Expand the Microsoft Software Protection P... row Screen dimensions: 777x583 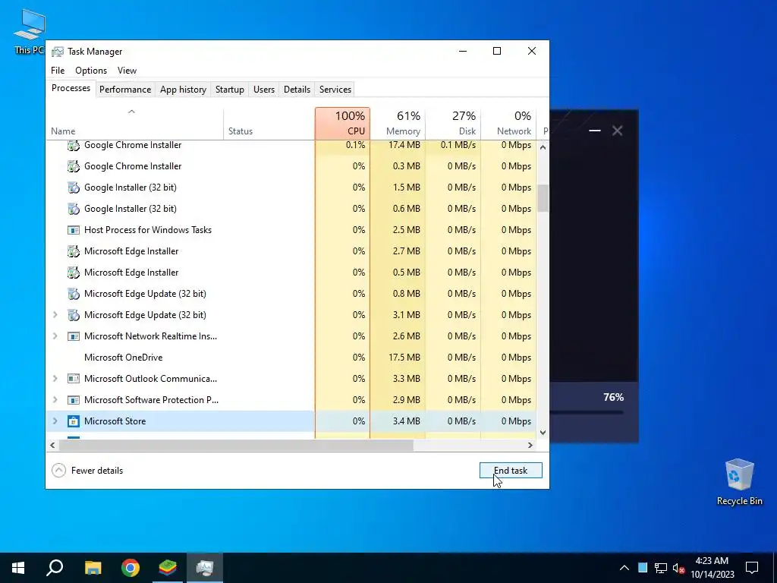55,400
